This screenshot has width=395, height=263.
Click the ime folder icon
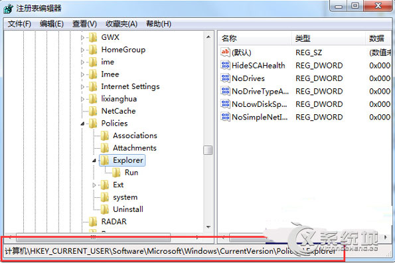93,62
